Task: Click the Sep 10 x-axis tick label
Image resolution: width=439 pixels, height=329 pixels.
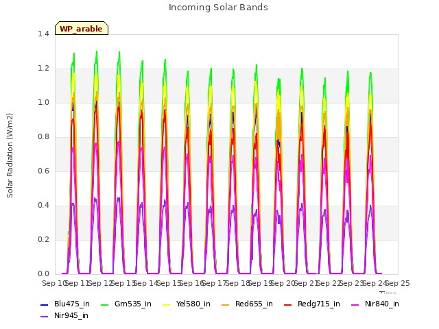Action: pyautogui.click(x=55, y=283)
